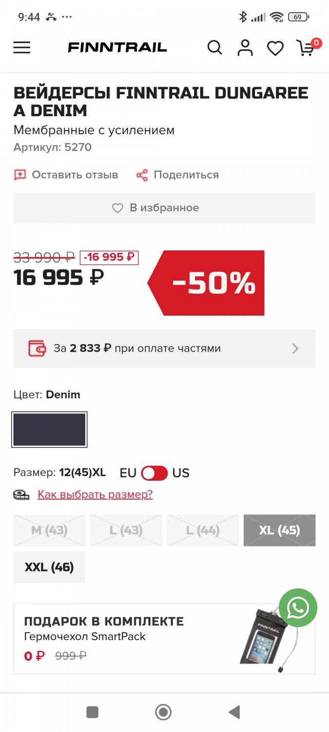Open the shopping cart
The width and height of the screenshot is (329, 732).
[x=307, y=48]
